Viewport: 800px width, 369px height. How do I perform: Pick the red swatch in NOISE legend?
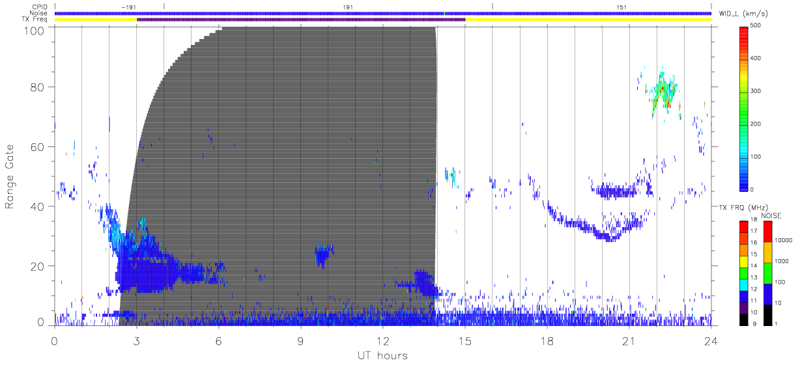point(767,231)
